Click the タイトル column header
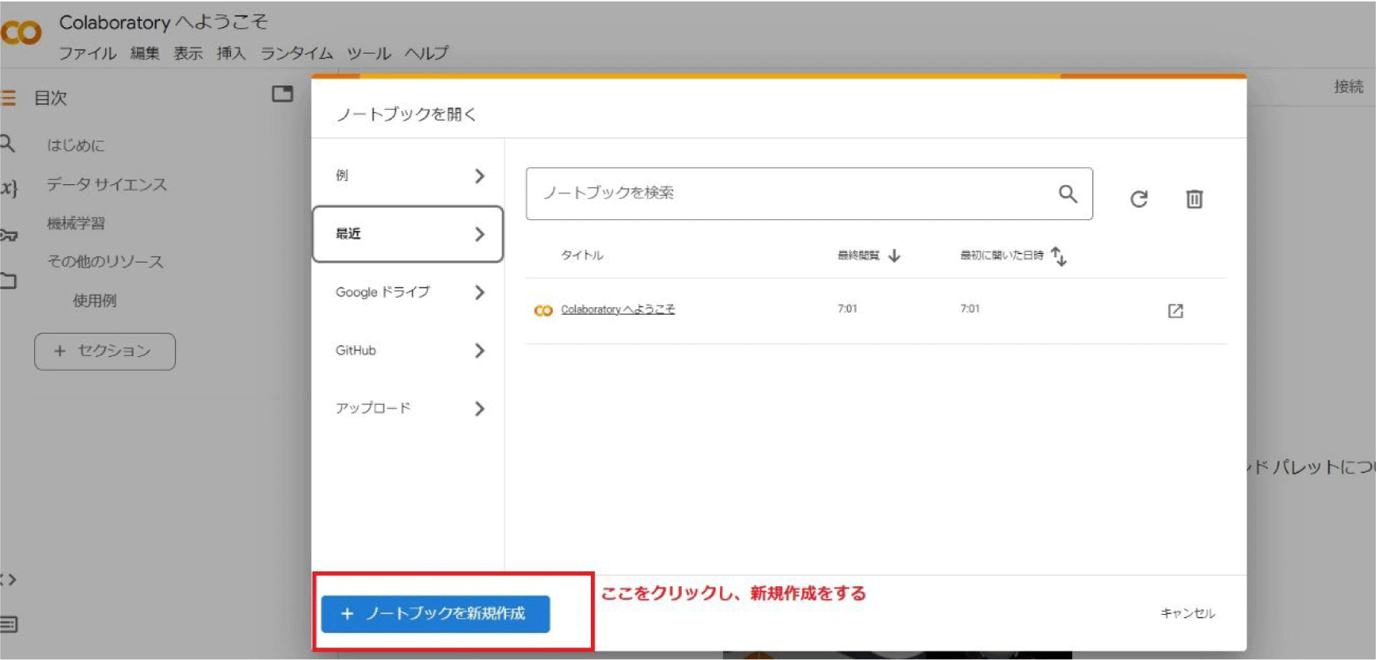The width and height of the screenshot is (1376, 660). point(582,256)
